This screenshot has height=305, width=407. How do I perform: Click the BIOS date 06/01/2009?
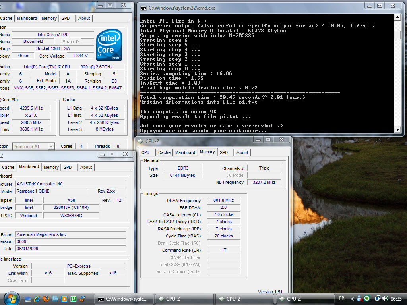coord(70,249)
